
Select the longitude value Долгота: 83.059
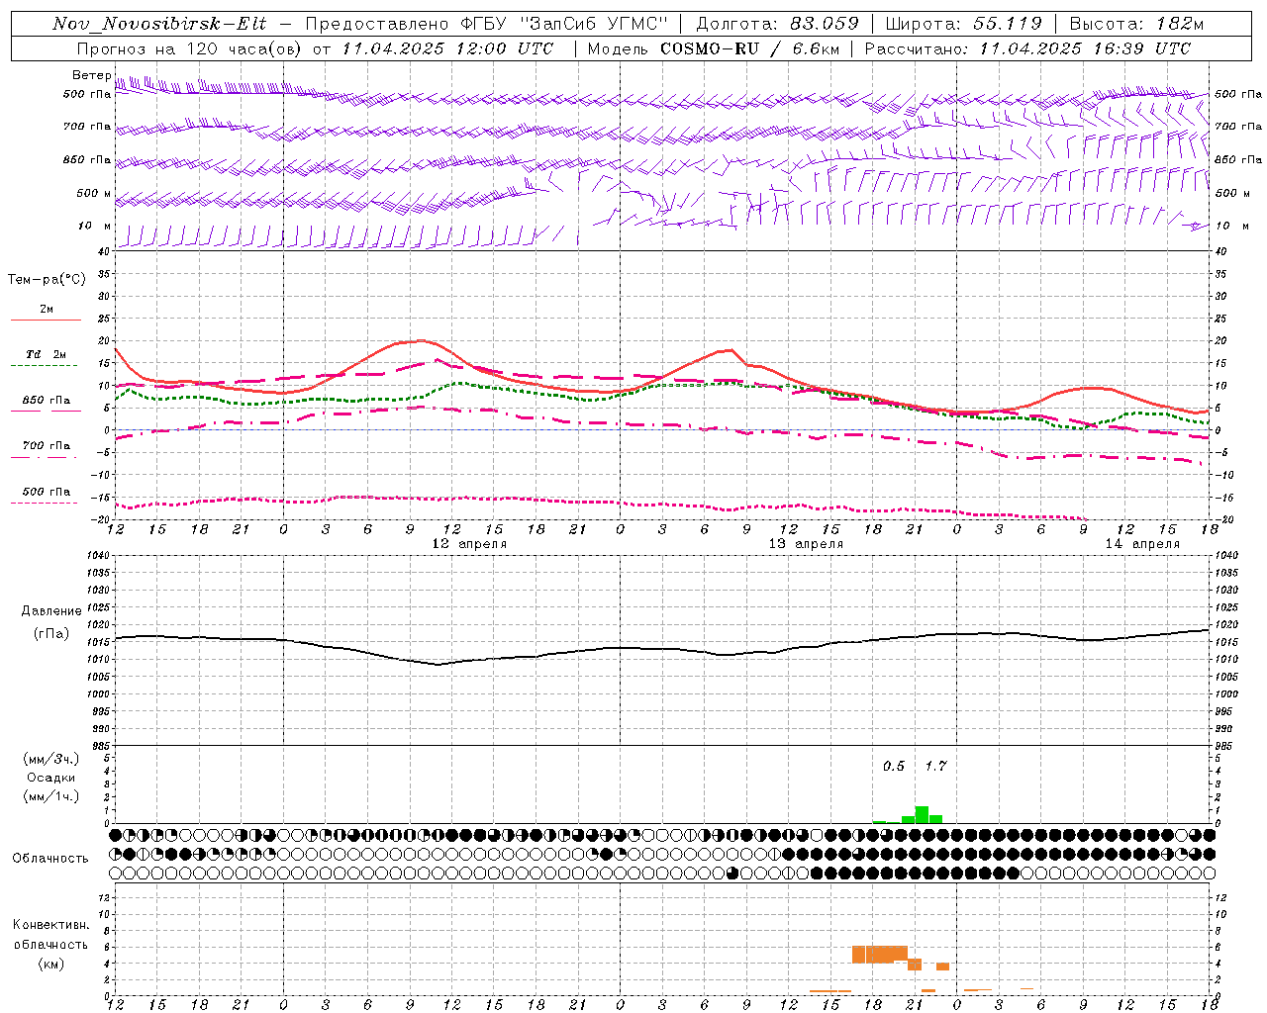778,24
